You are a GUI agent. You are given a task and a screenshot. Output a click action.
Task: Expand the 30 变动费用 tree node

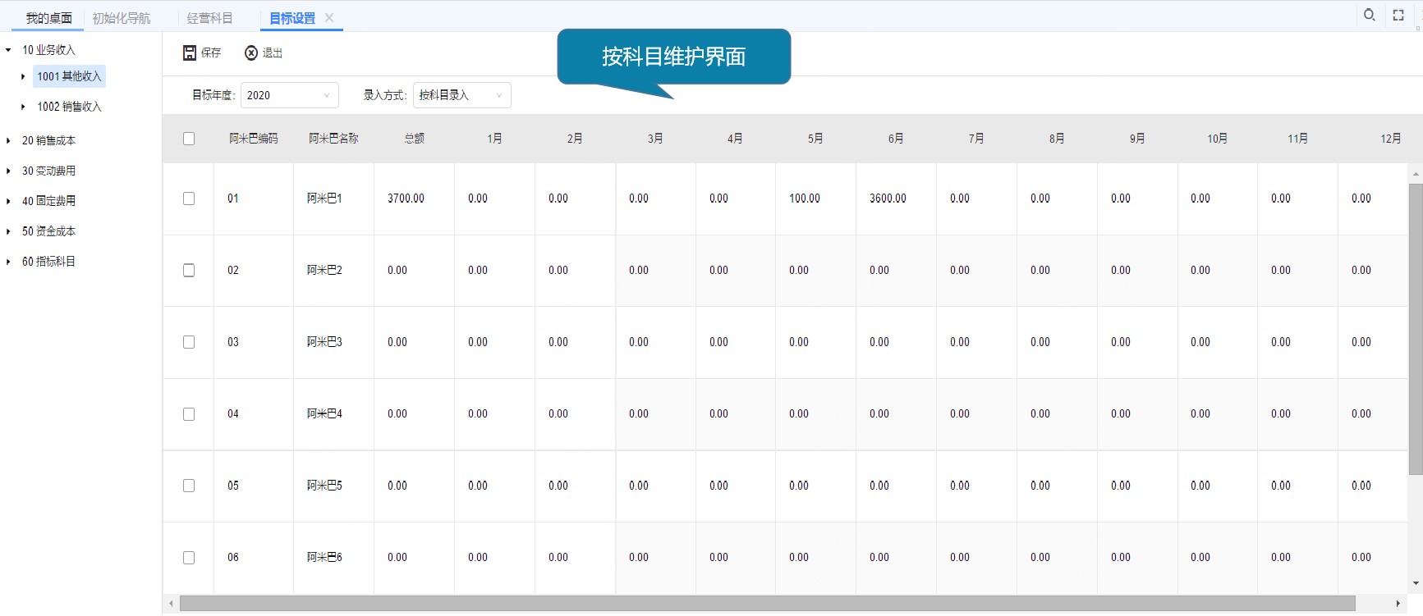(x=8, y=171)
